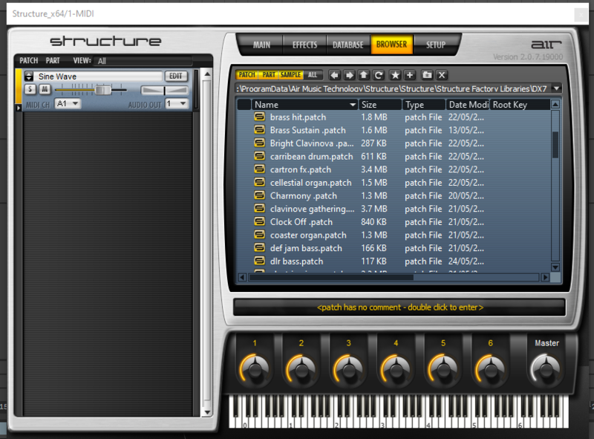
Task: Click the Type column header
Action: (424, 105)
